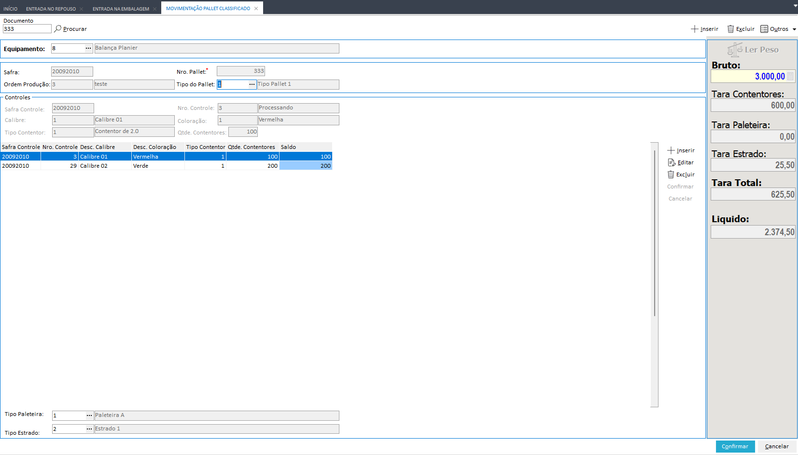Viewport: 798px width, 455px height.
Task: Click the Controles grid Inserir plus icon
Action: 671,150
